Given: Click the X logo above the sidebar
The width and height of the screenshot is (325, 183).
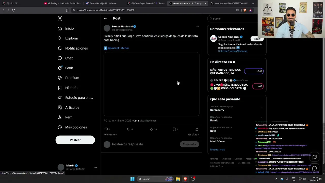Looking at the screenshot, I should (x=60, y=19).
